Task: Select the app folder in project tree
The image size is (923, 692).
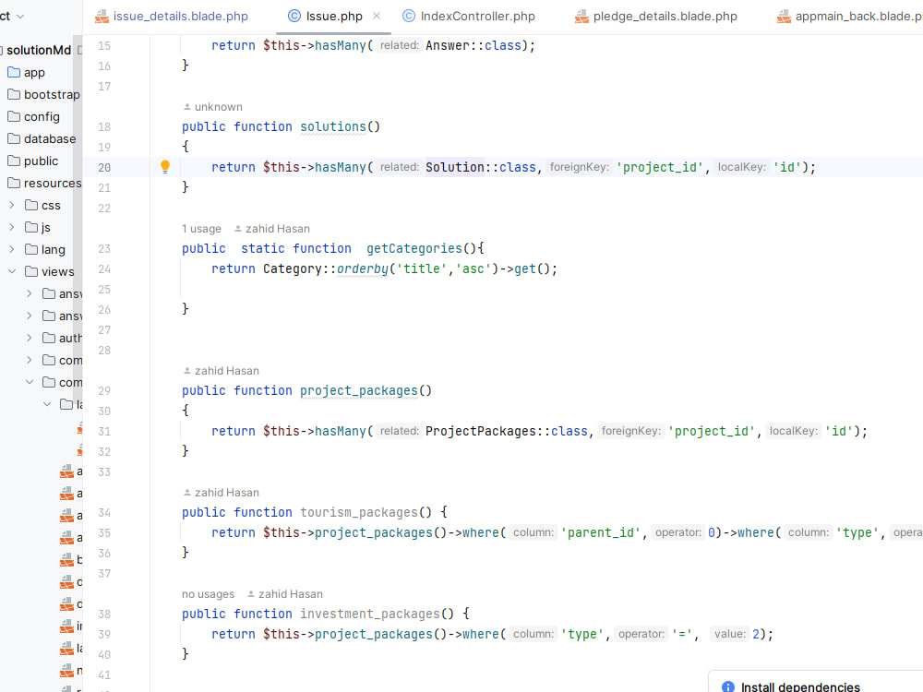Action: coord(33,72)
